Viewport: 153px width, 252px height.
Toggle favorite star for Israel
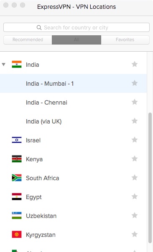coord(135,140)
